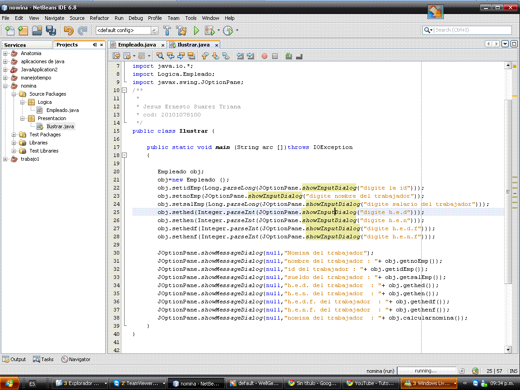This screenshot has width=520, height=390.
Task: Open the Debug Main Project dropdown arrow
Action: (x=218, y=31)
